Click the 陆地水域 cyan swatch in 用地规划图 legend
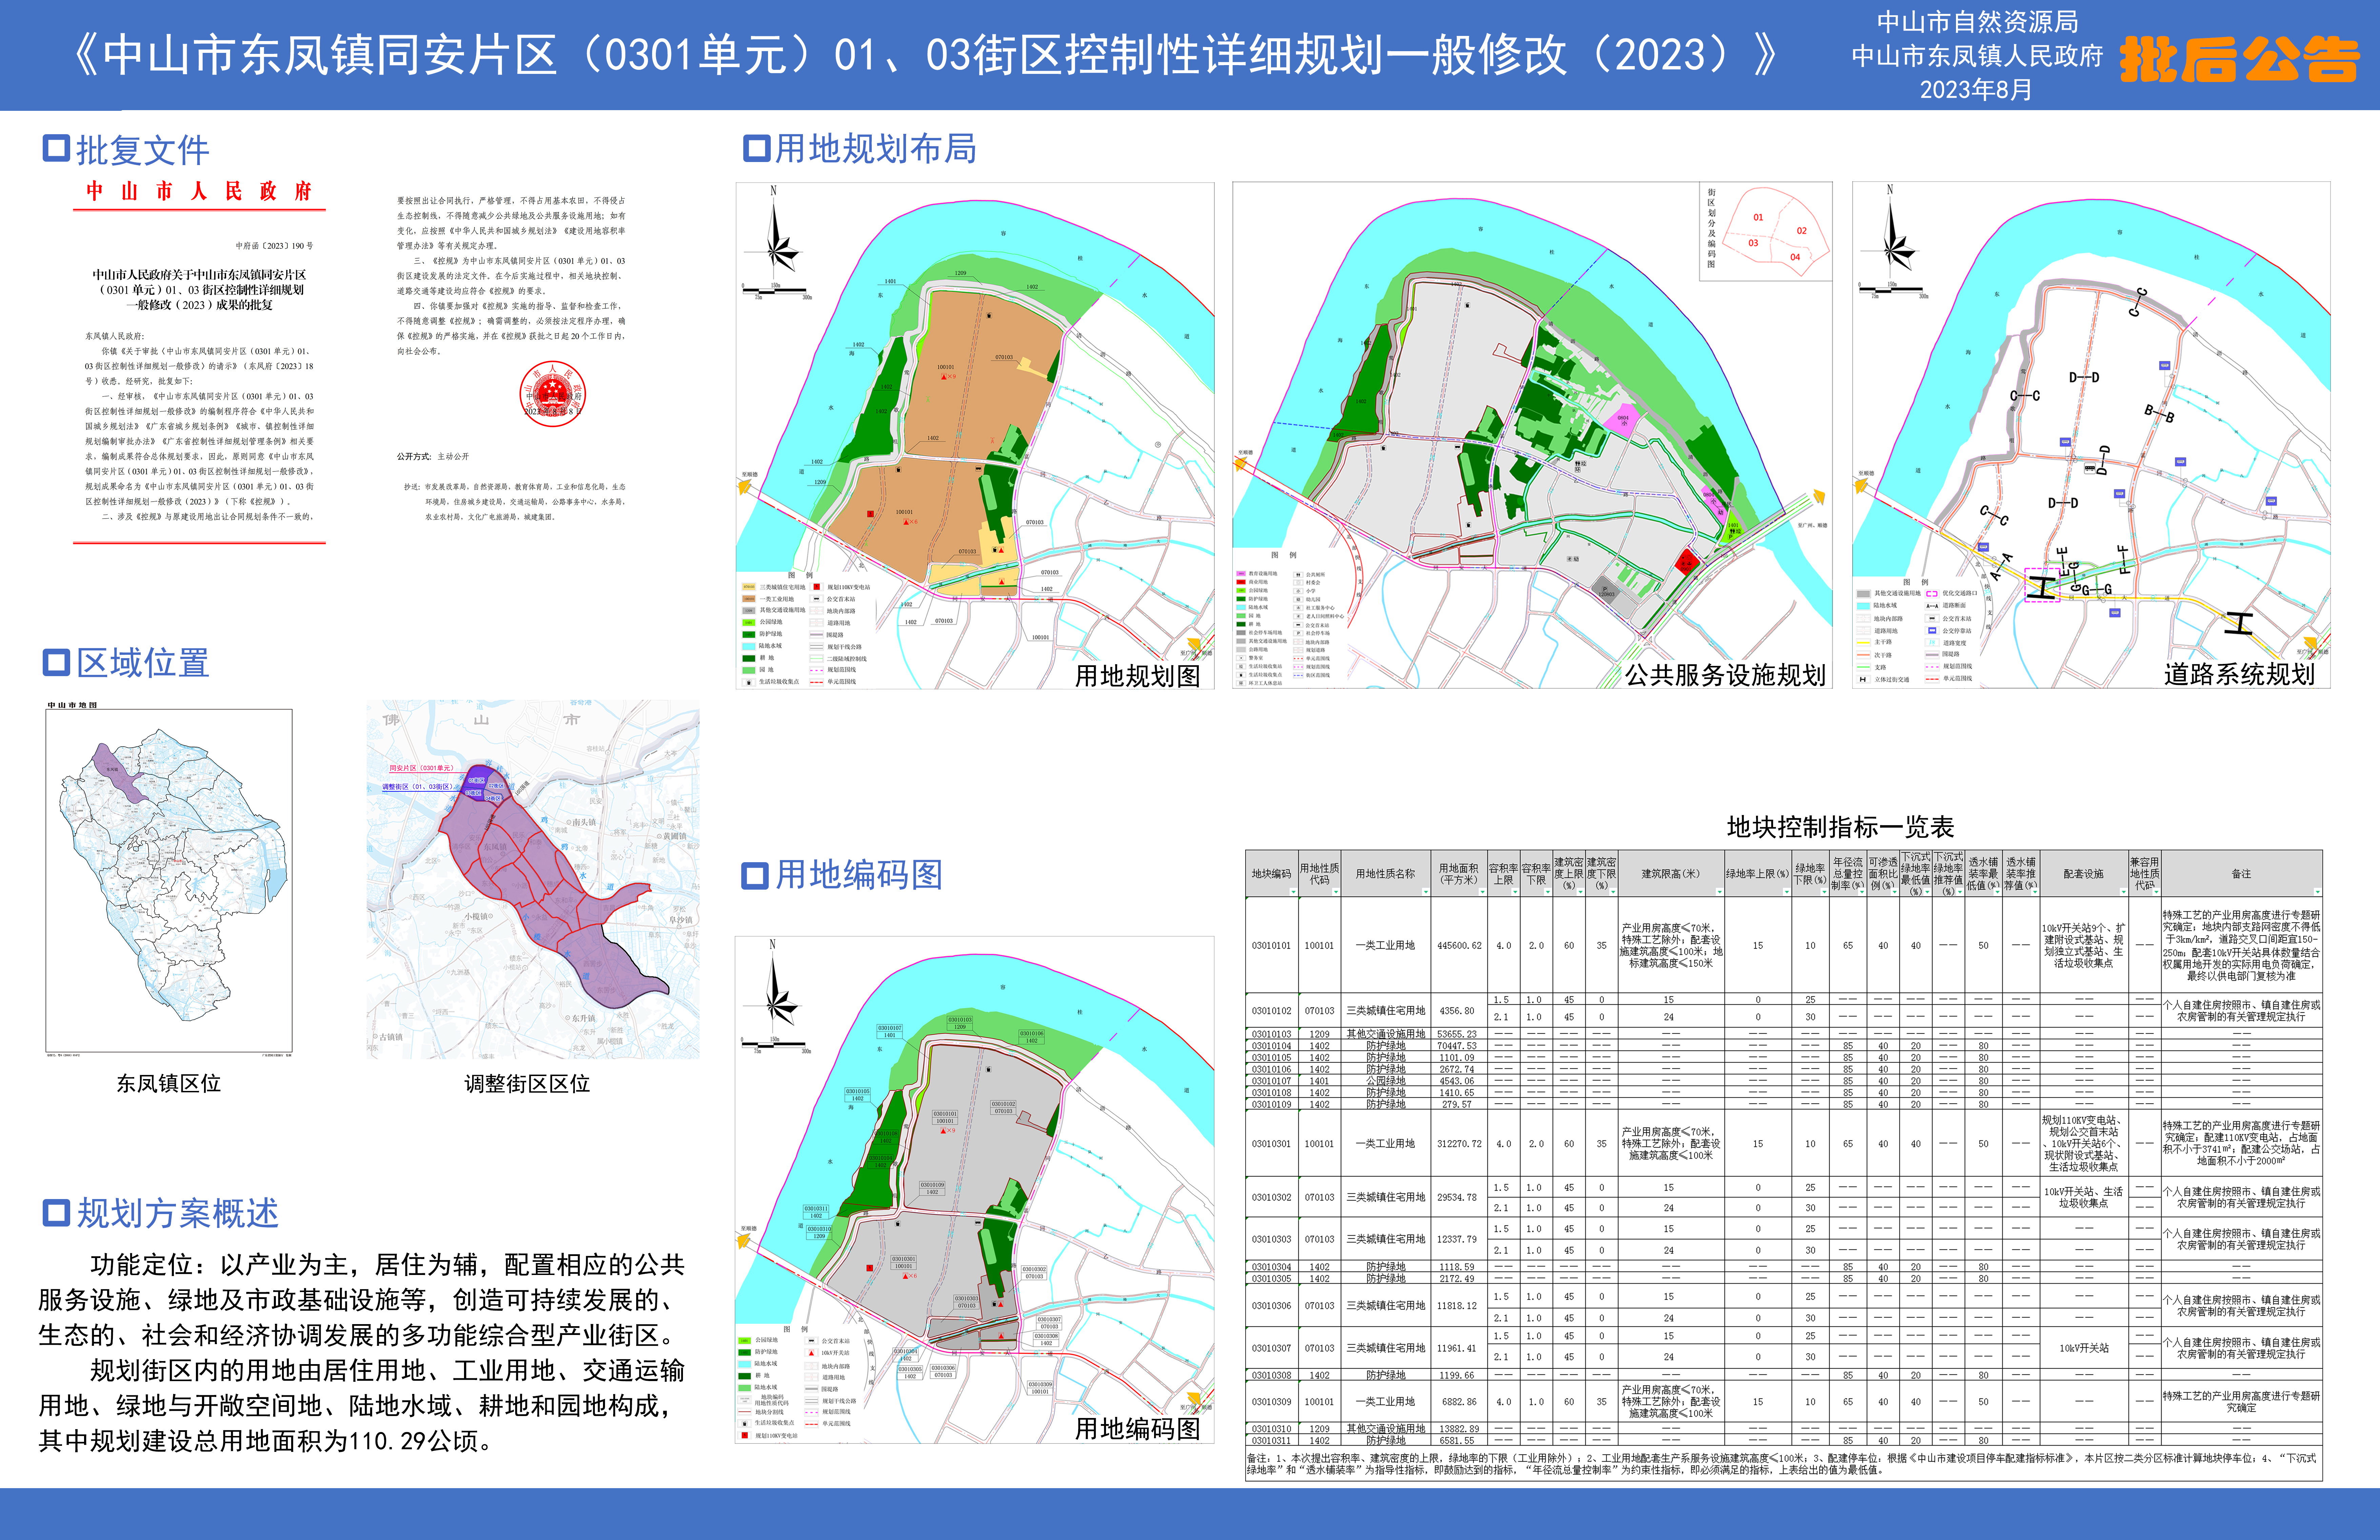Image resolution: width=2380 pixels, height=1540 pixels. click(749, 647)
